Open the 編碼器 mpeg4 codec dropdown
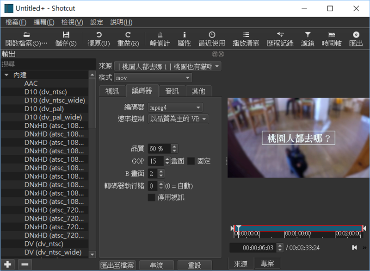Screen dimensions: 370x271 (176, 107)
